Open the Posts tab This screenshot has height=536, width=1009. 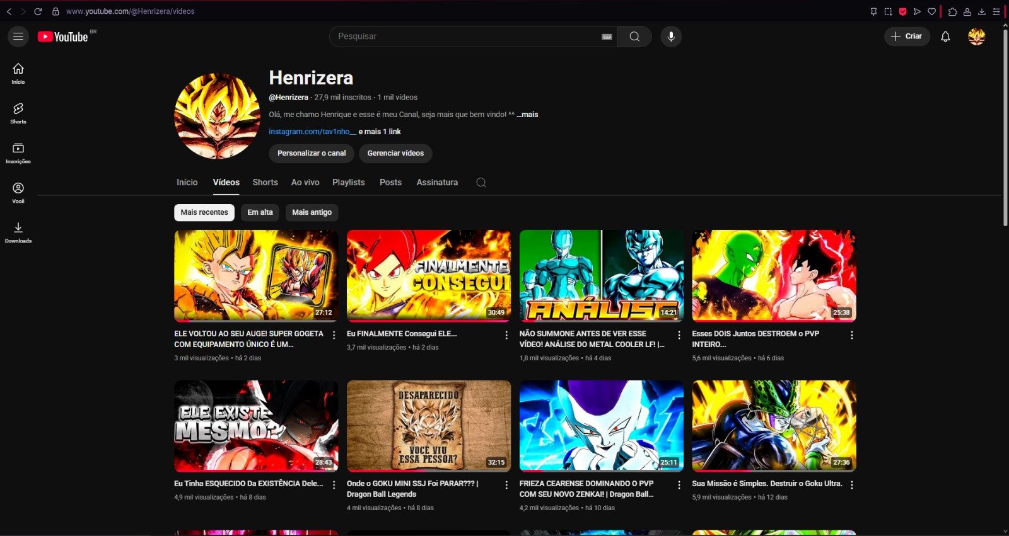click(x=390, y=182)
